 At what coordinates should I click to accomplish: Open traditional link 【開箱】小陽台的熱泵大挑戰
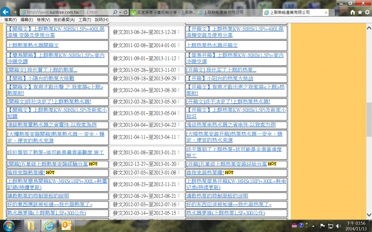41,79
